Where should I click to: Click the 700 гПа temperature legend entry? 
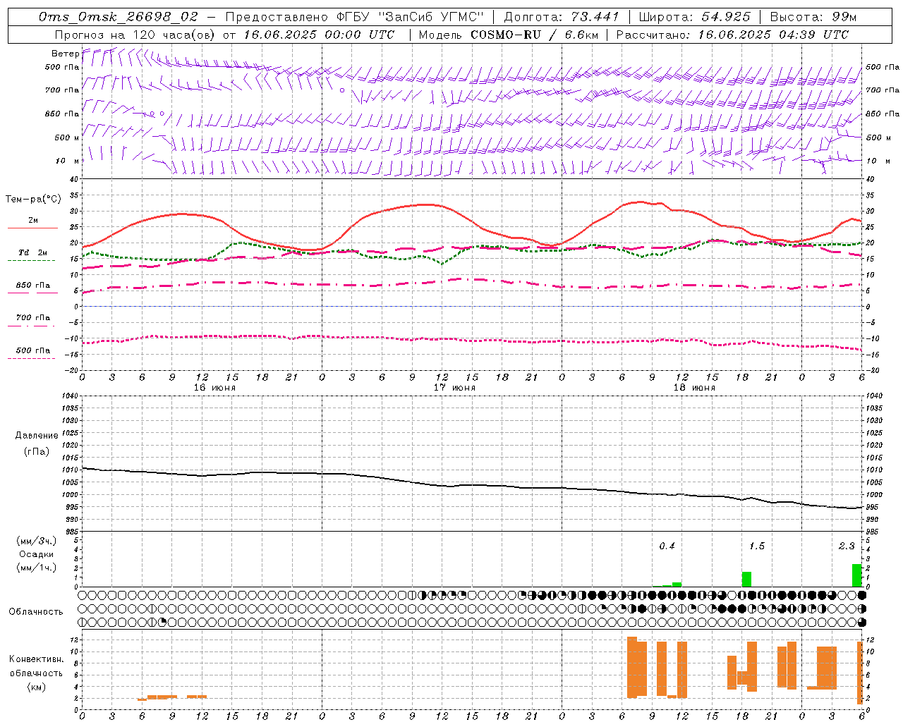click(x=33, y=318)
